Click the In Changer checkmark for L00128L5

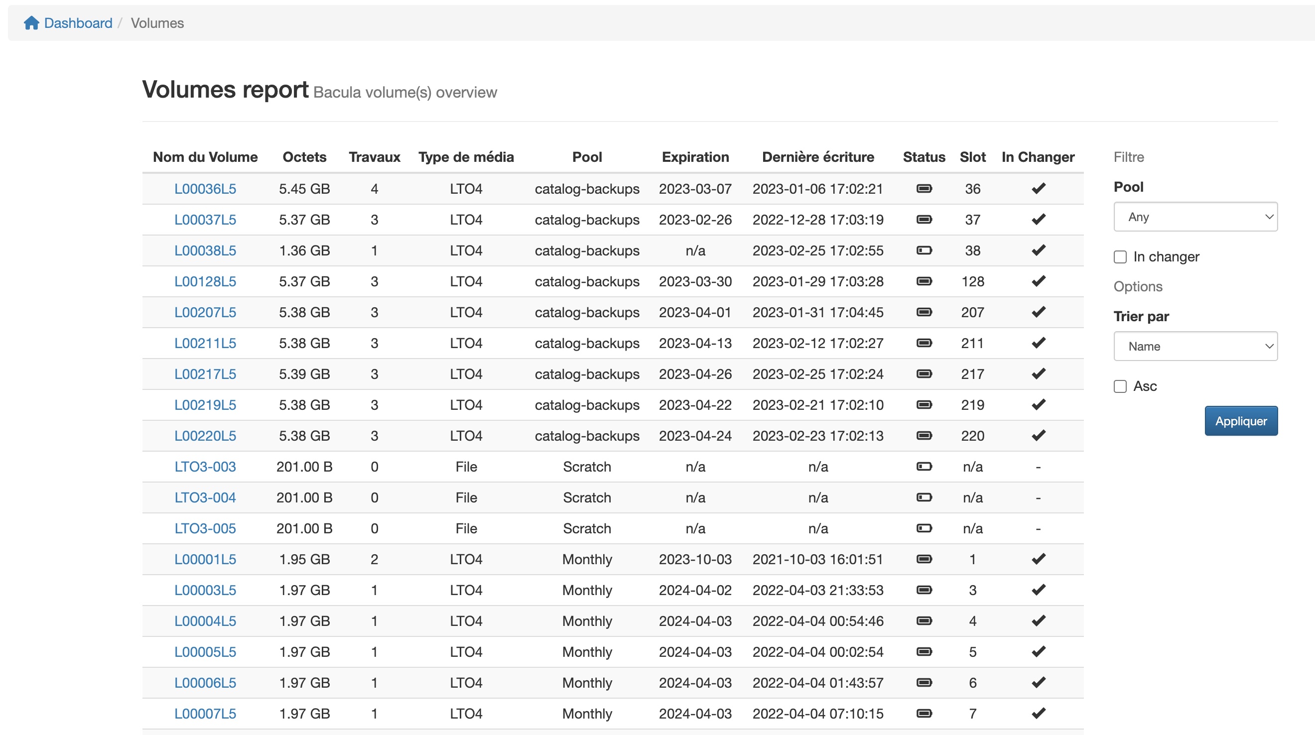click(1038, 281)
